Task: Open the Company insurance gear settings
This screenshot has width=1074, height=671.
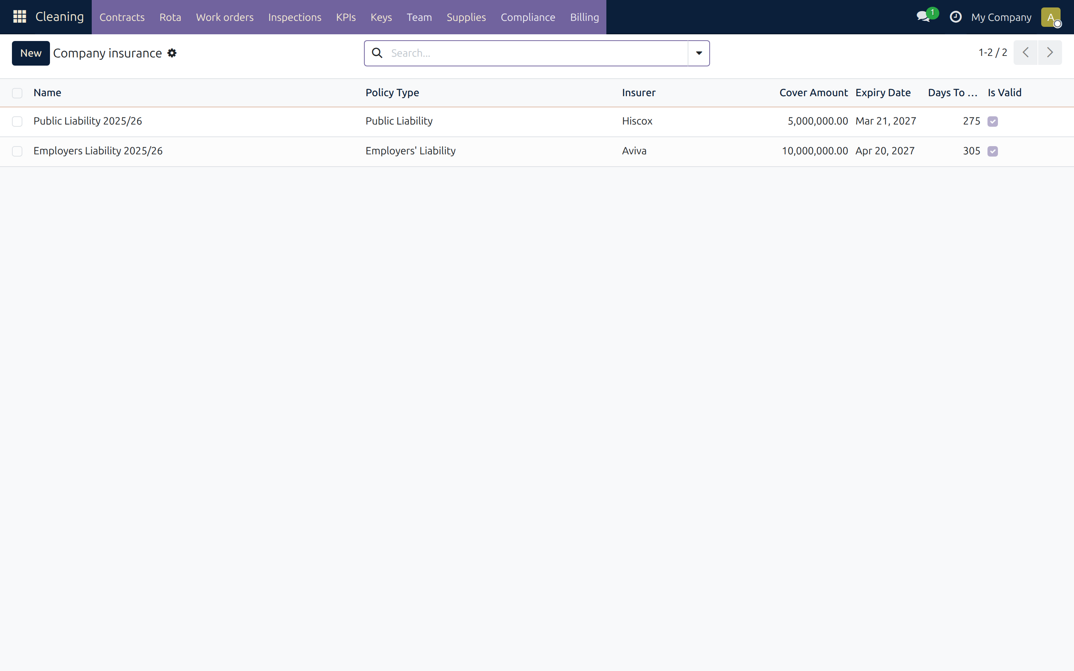Action: click(172, 53)
